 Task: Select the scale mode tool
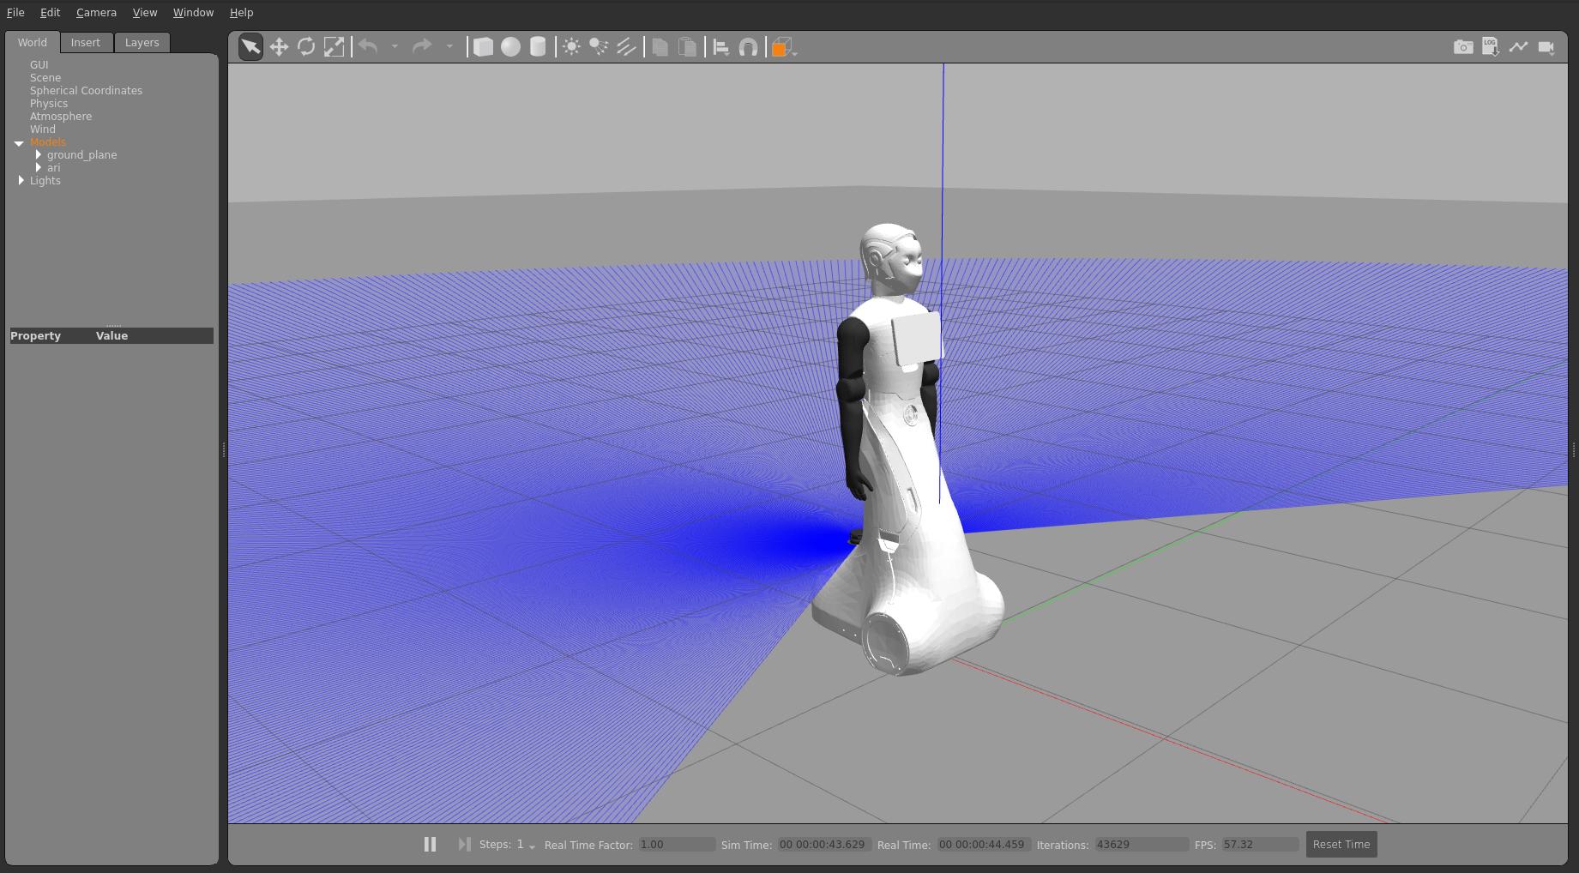tap(334, 47)
